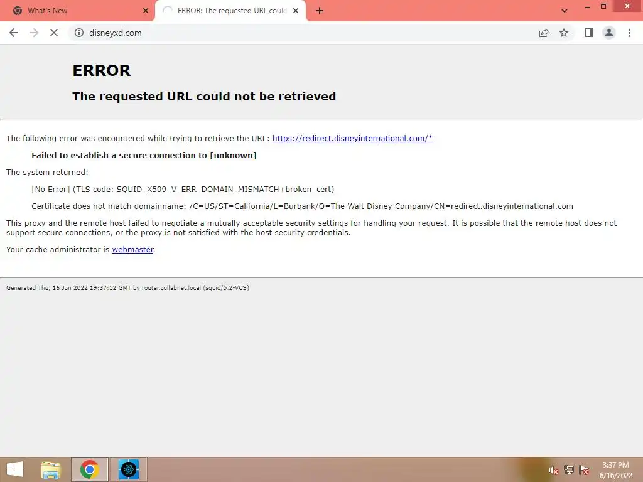The image size is (643, 482).
Task: View site information icon next to disneyxd.com
Action: point(78,33)
